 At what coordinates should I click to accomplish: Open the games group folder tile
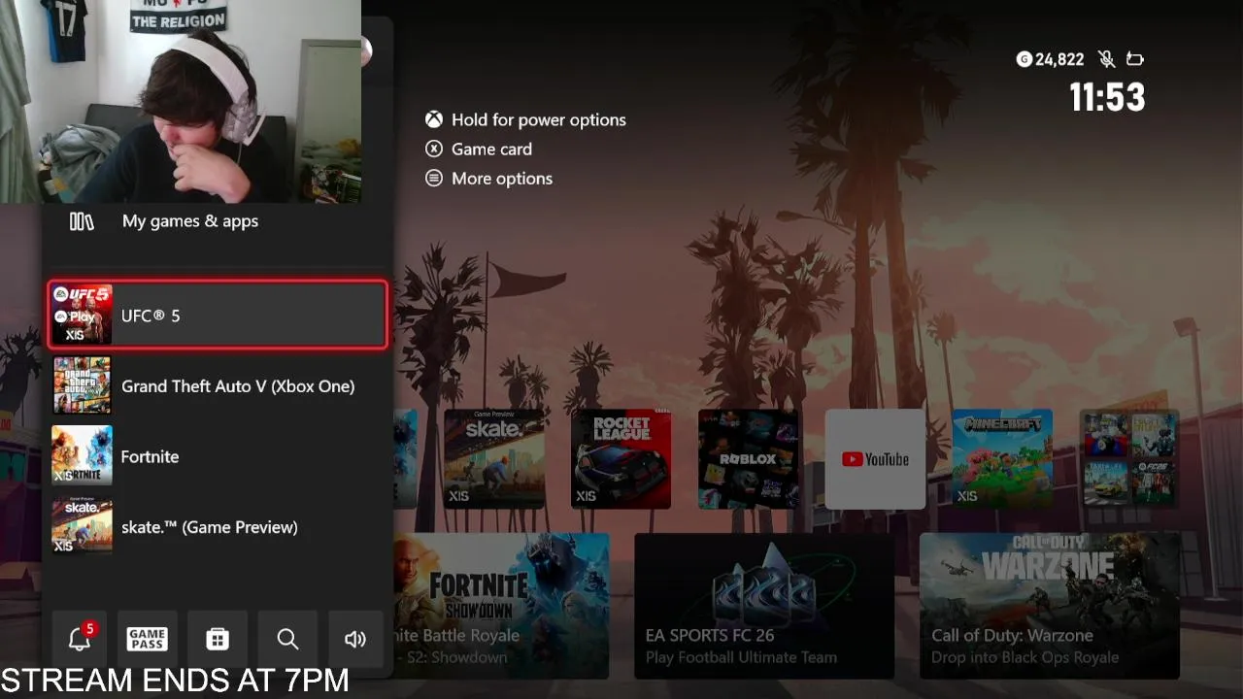(1129, 459)
